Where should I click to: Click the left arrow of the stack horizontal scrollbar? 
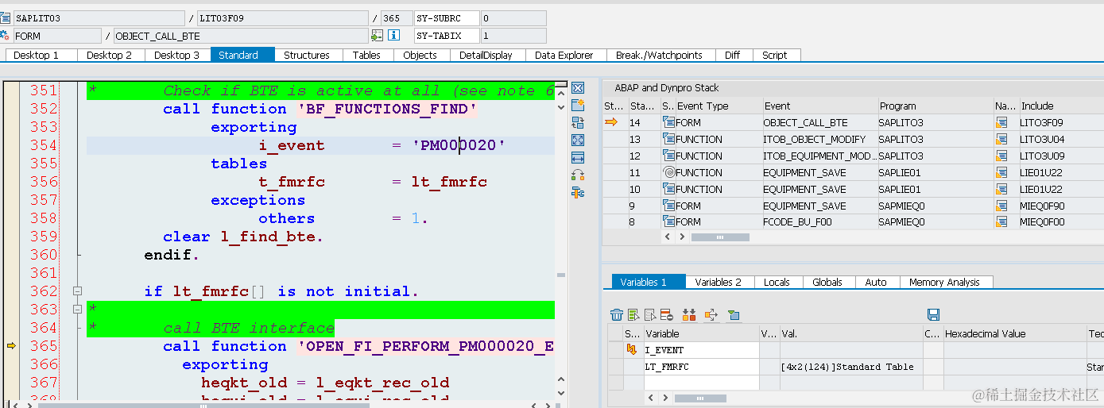tap(668, 237)
